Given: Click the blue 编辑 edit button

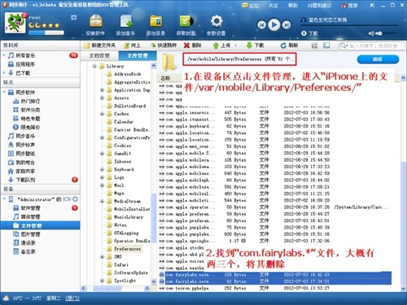Looking at the screenshot, I should 378,59.
